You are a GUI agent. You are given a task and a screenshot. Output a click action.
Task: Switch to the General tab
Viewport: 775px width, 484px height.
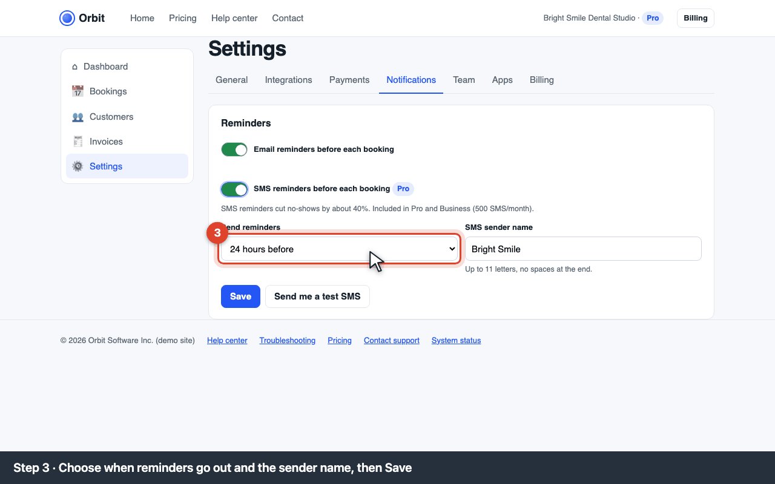coord(231,80)
